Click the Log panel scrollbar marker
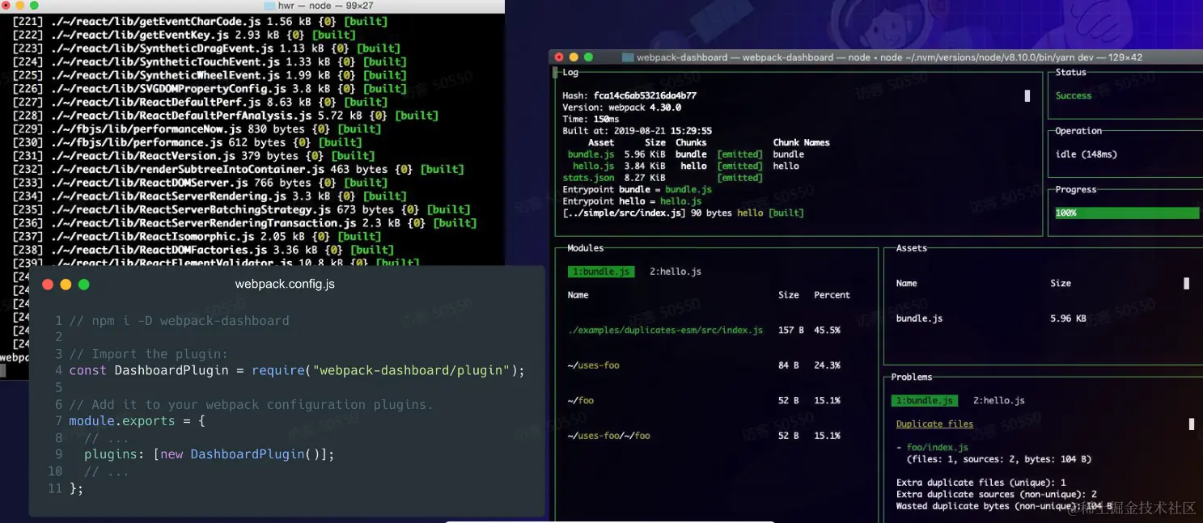1203x523 pixels. 1027,95
